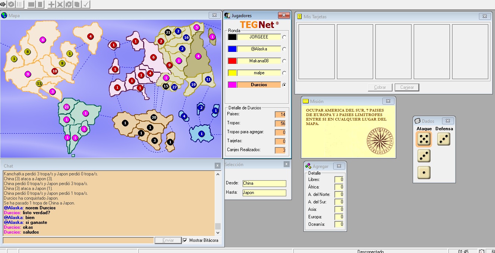Click the chat scrollbar down arrow
Image resolution: width=495 pixels, height=253 pixels.
click(218, 232)
